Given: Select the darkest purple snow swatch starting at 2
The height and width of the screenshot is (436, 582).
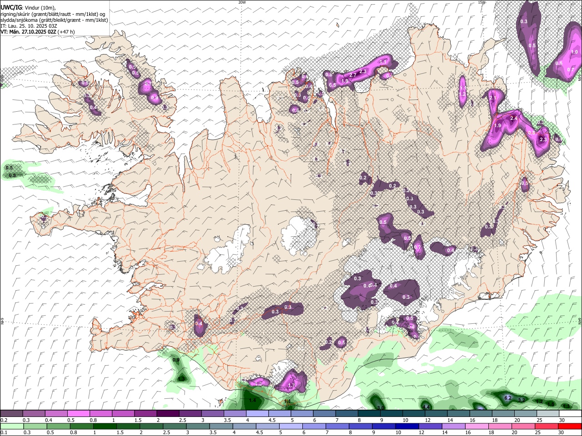Looking at the screenshot, I should click(x=167, y=413).
